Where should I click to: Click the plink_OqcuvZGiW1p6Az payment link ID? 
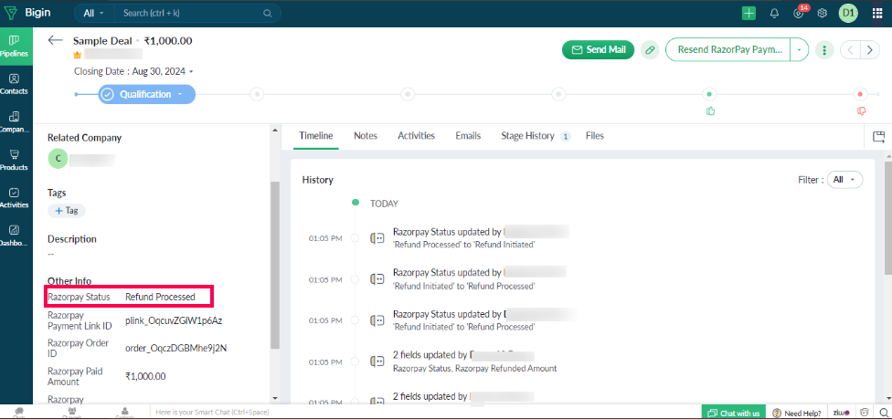point(174,320)
